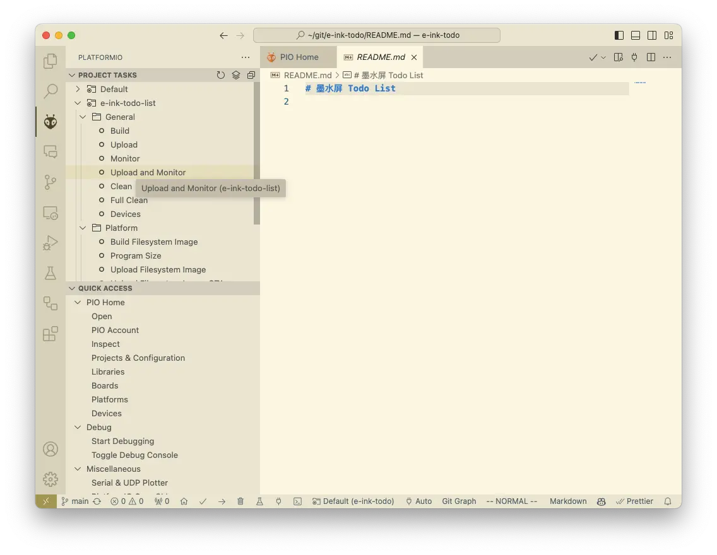This screenshot has height=555, width=717.
Task: Open the Extensions view icon
Action: [x=50, y=334]
